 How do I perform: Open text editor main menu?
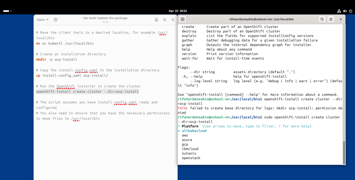(x=164, y=20)
